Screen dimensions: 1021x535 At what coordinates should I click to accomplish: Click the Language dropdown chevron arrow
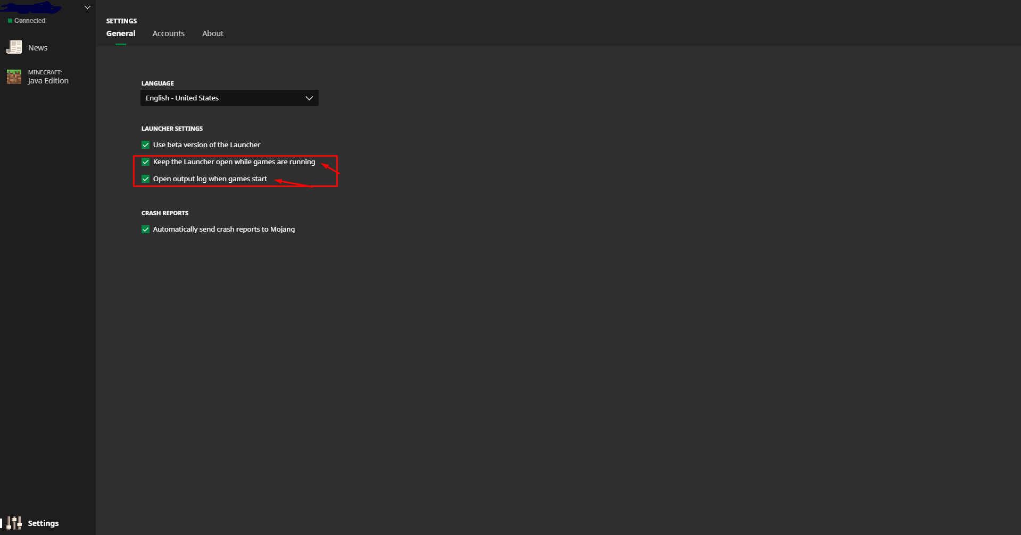309,98
